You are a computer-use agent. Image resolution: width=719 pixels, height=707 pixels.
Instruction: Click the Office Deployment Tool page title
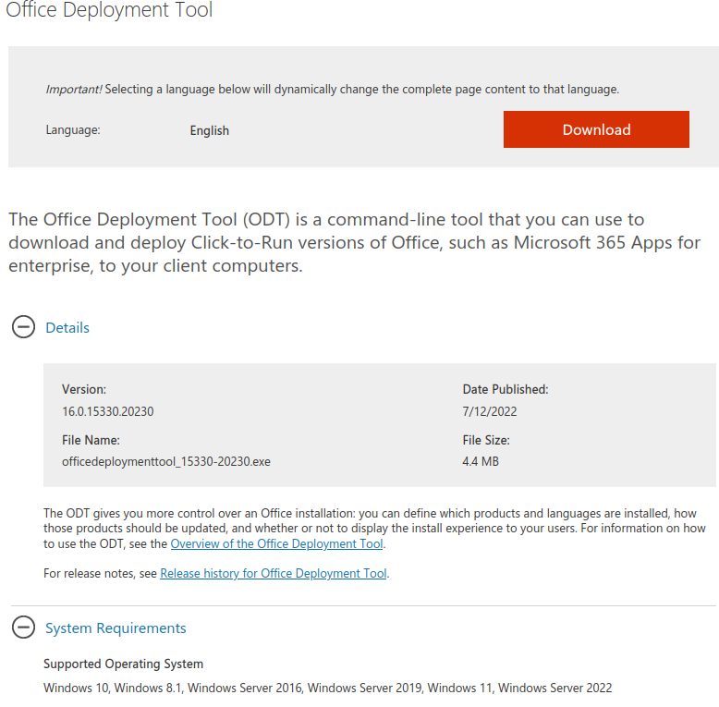(109, 9)
